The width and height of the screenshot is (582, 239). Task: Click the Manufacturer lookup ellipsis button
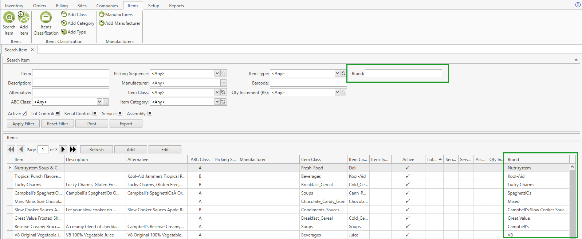pyautogui.click(x=223, y=83)
